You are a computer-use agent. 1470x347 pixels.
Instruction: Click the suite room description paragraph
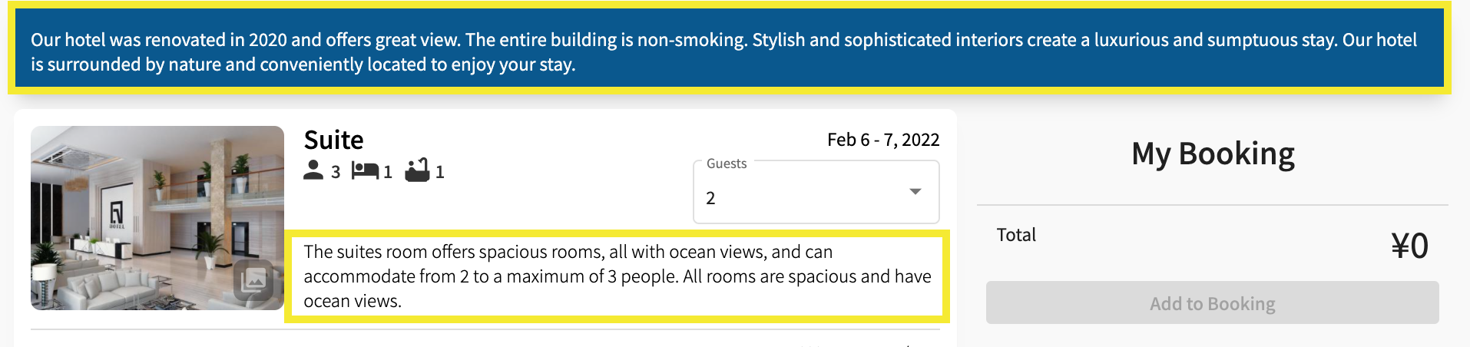point(617,276)
